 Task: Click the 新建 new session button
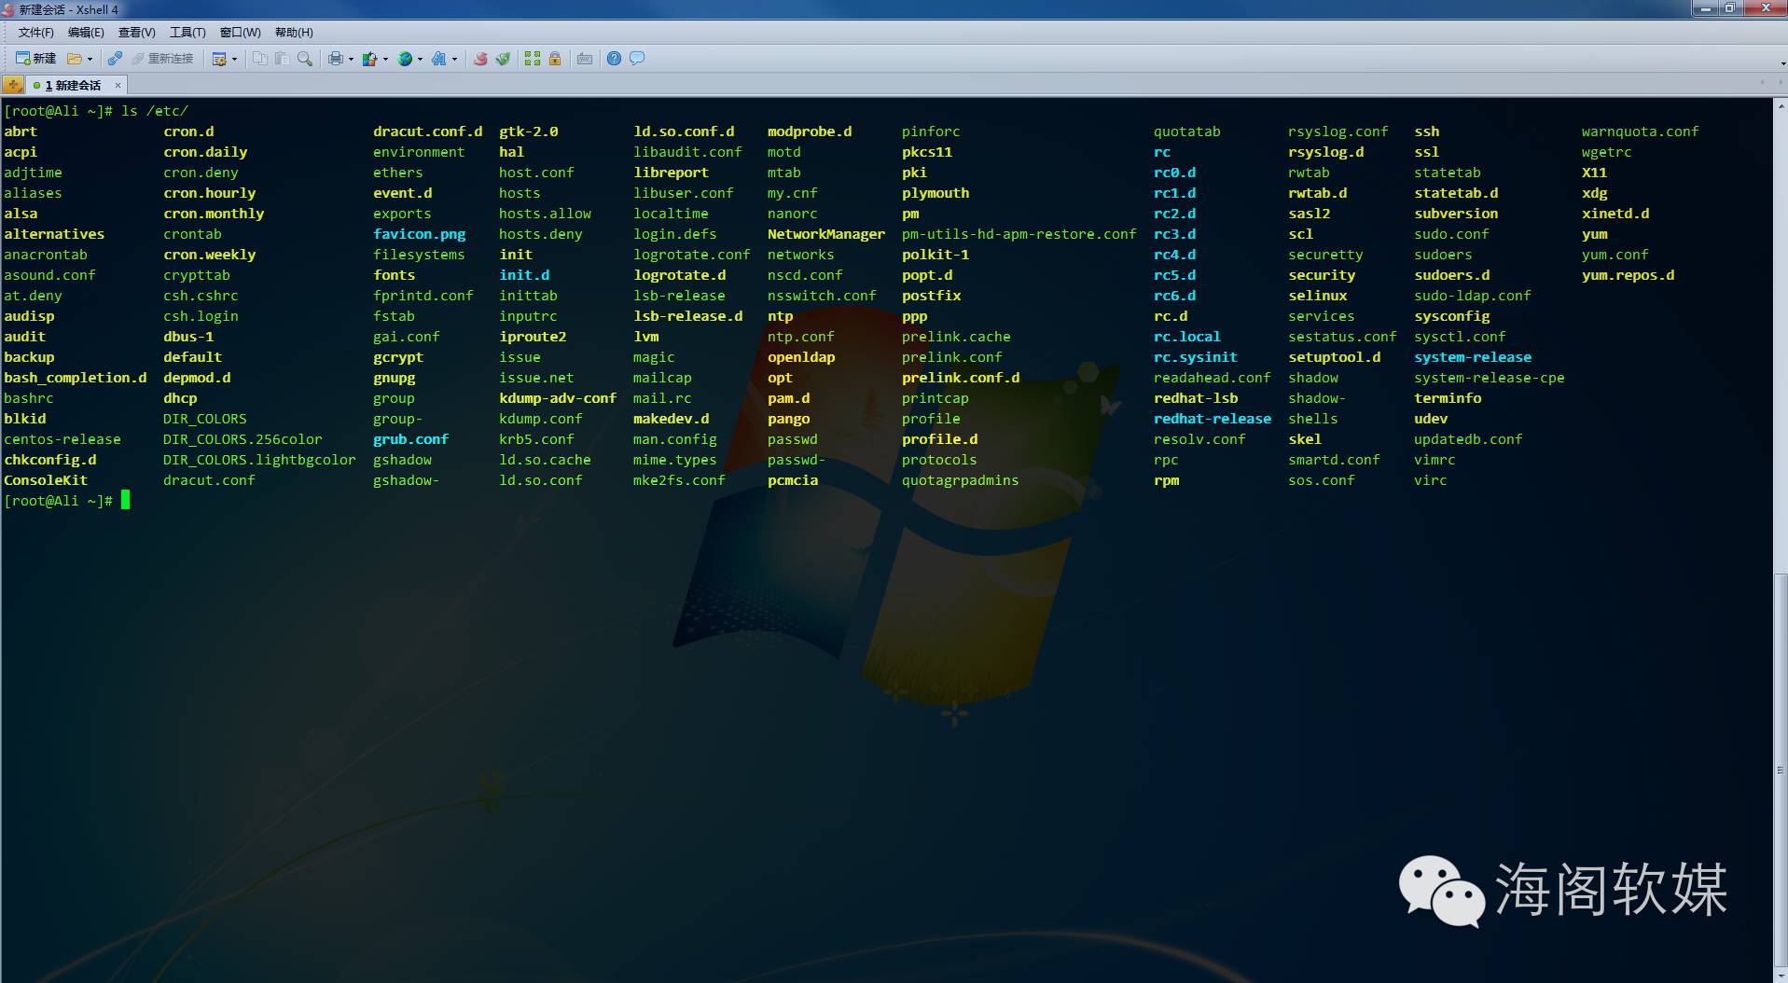pyautogui.click(x=35, y=59)
